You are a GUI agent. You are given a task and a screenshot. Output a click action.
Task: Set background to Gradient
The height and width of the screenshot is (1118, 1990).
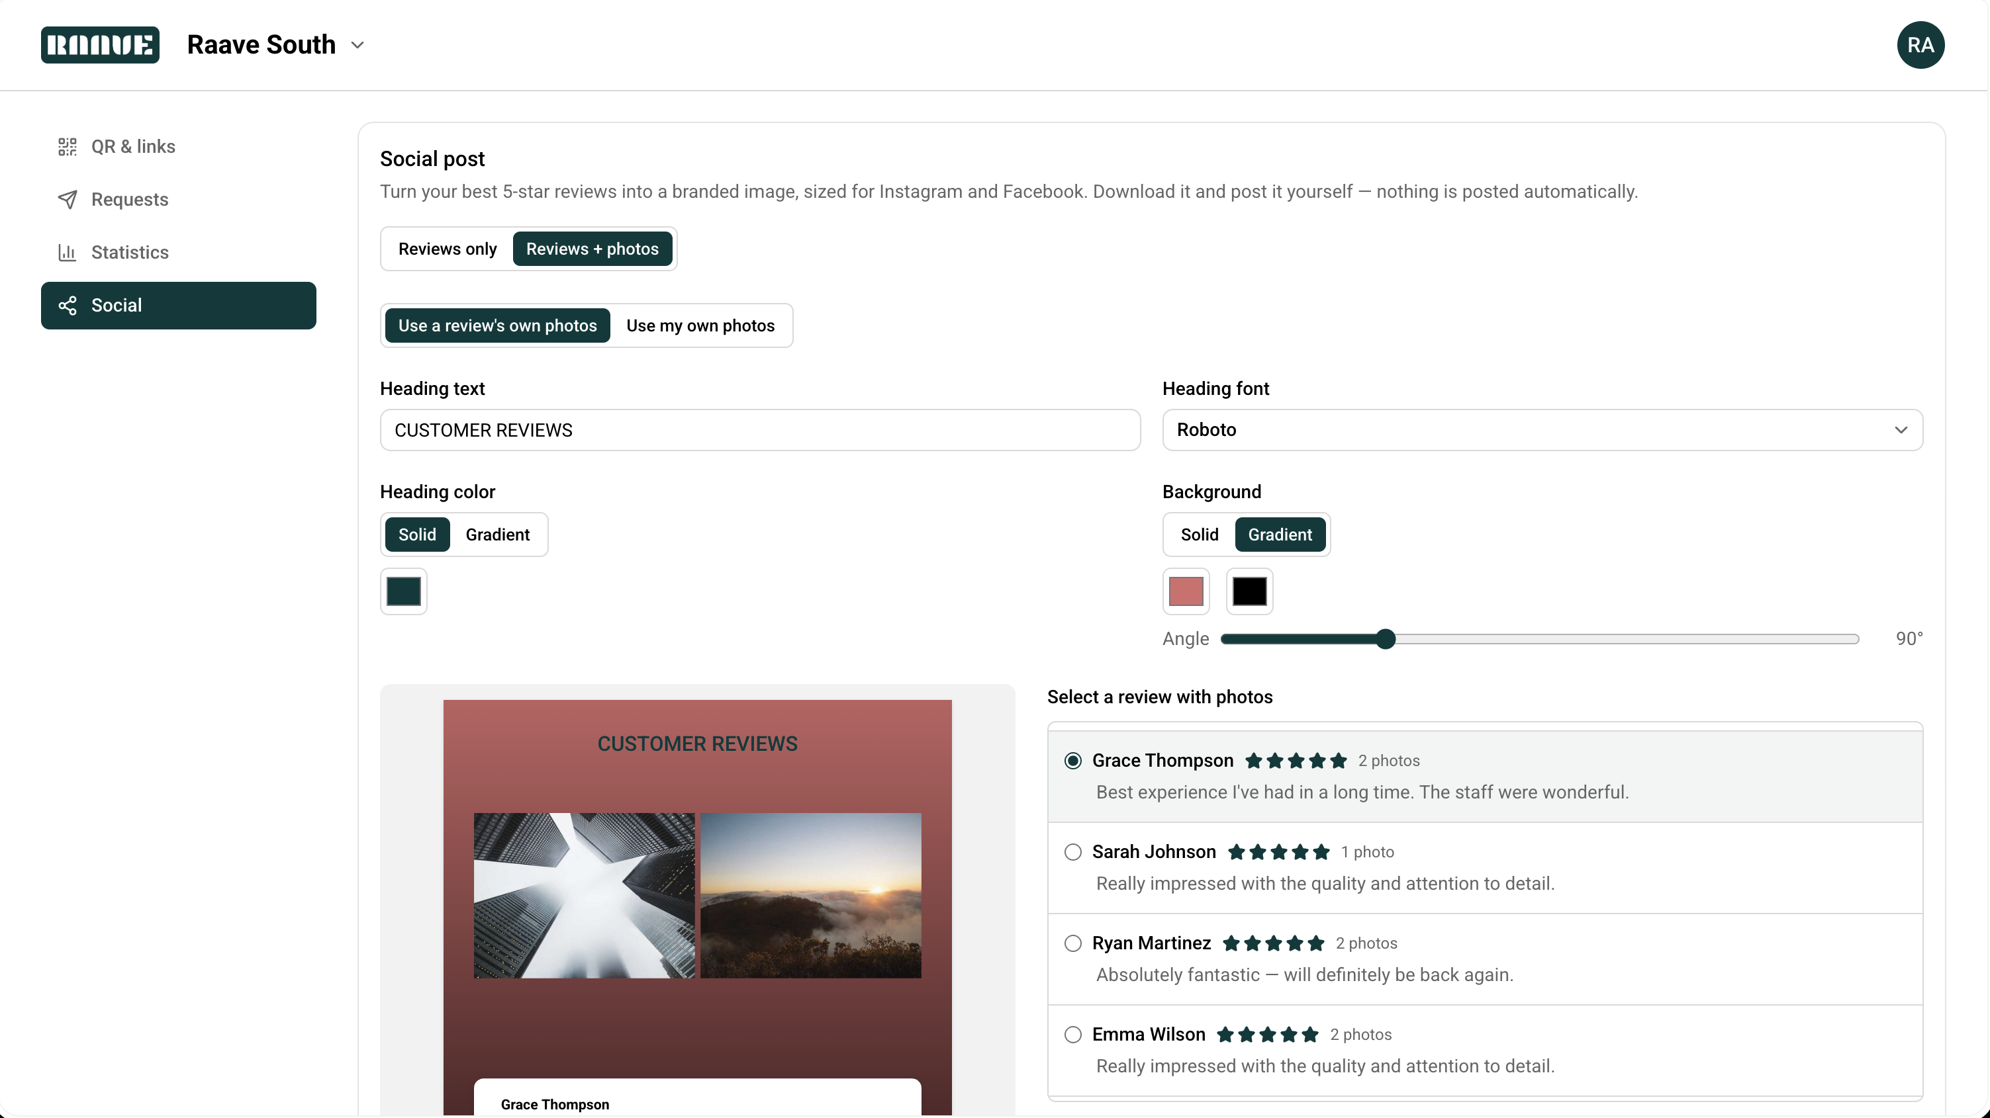(x=1279, y=535)
